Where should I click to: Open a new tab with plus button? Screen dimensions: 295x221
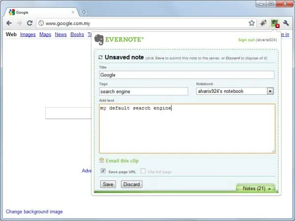point(84,12)
